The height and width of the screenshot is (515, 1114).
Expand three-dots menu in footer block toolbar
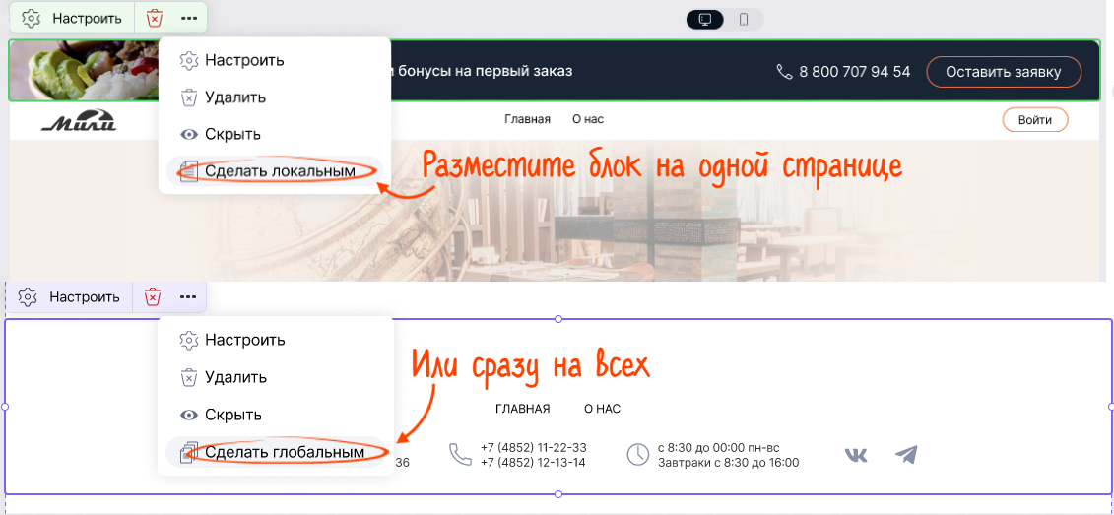188,296
